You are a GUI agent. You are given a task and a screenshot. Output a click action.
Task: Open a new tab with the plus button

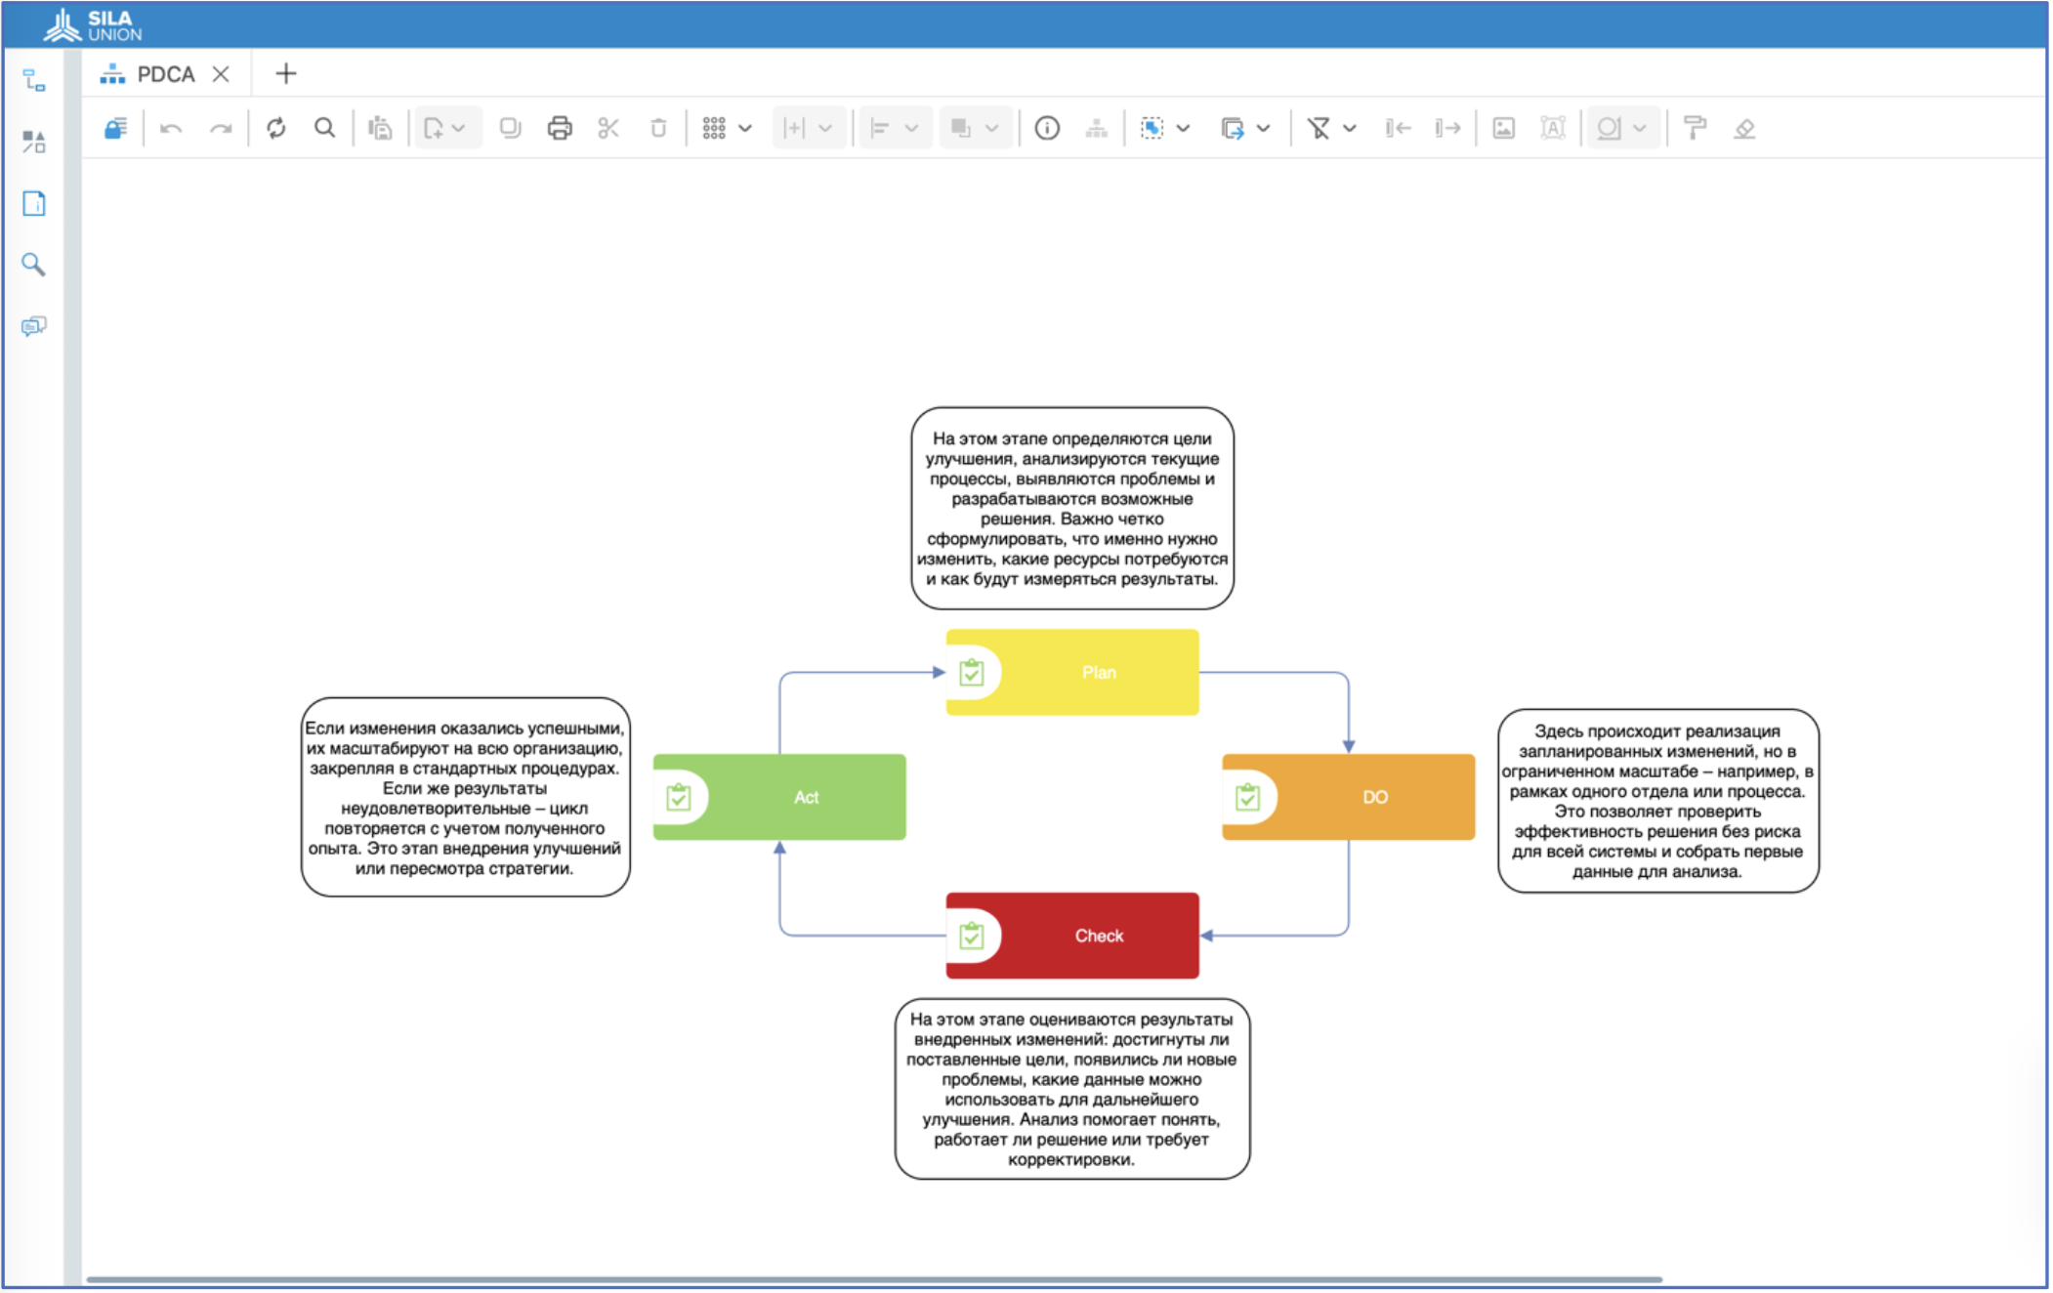286,73
